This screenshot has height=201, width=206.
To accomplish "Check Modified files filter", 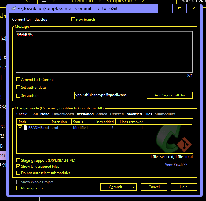I will (x=134, y=114).
